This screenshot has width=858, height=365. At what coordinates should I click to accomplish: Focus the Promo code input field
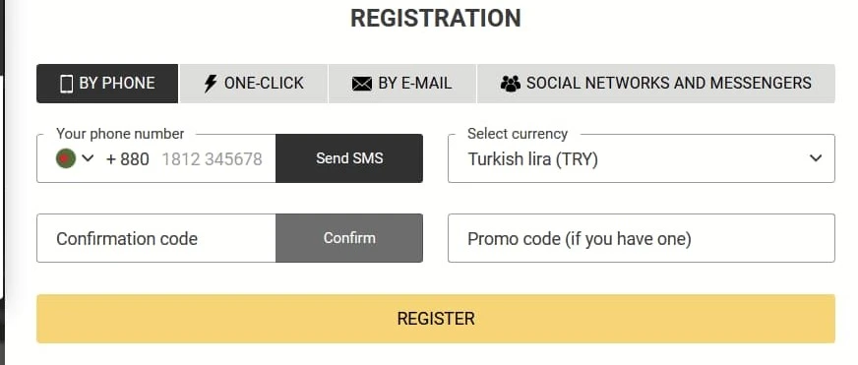642,238
